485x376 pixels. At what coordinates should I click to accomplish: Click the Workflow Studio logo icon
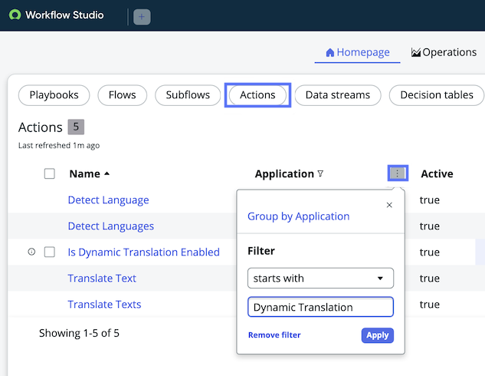15,15
